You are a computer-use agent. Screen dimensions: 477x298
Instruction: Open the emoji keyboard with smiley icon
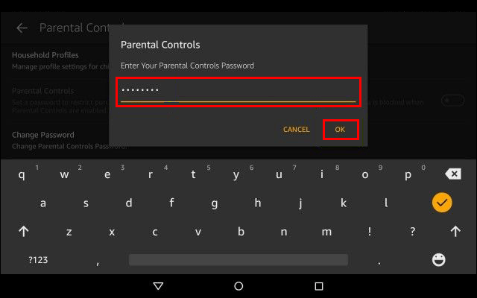coord(439,260)
